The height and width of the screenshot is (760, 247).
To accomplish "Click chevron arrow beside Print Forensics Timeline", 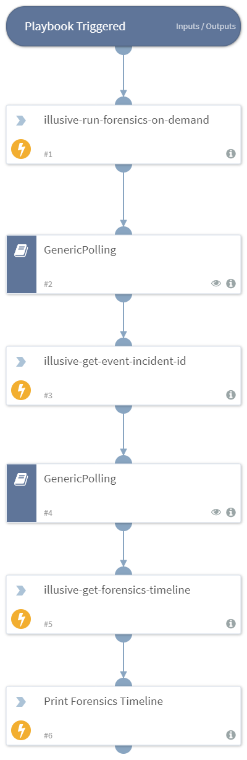I will [x=21, y=702].
